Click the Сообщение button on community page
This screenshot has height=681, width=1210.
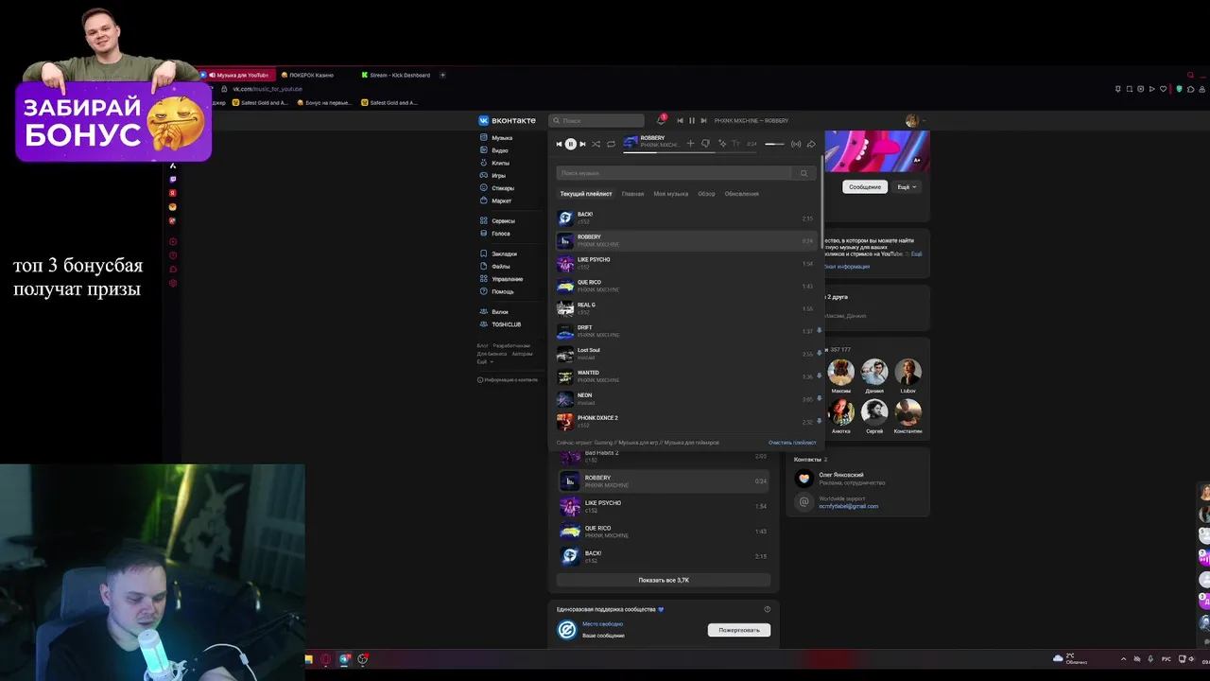(x=864, y=187)
